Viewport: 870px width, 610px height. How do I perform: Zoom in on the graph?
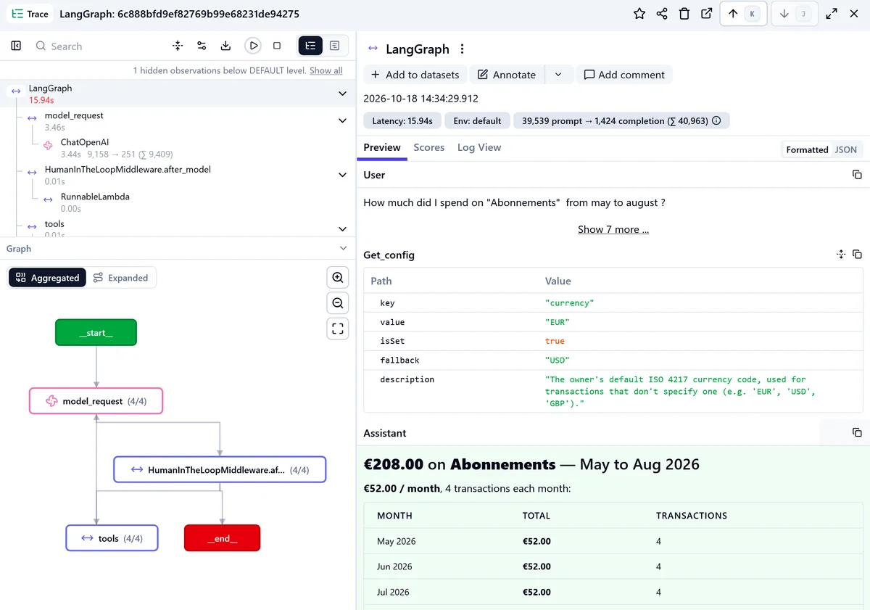pyautogui.click(x=338, y=277)
